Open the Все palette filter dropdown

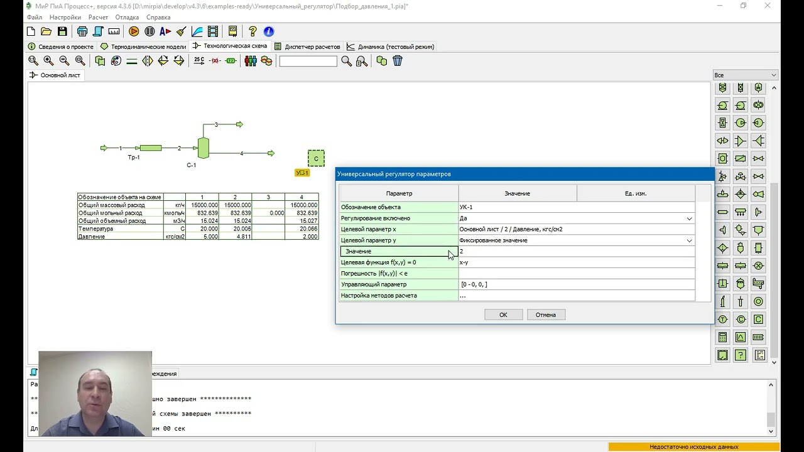[746, 75]
